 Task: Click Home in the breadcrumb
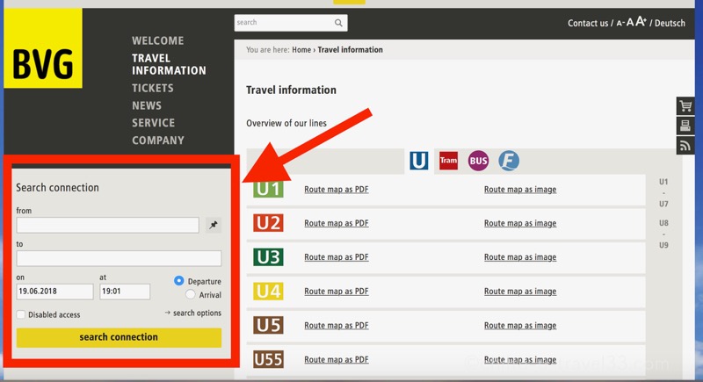(301, 50)
